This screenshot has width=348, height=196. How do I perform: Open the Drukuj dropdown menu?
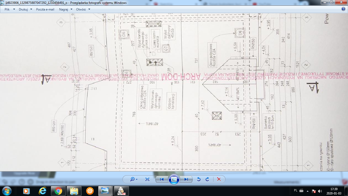coord(25,9)
